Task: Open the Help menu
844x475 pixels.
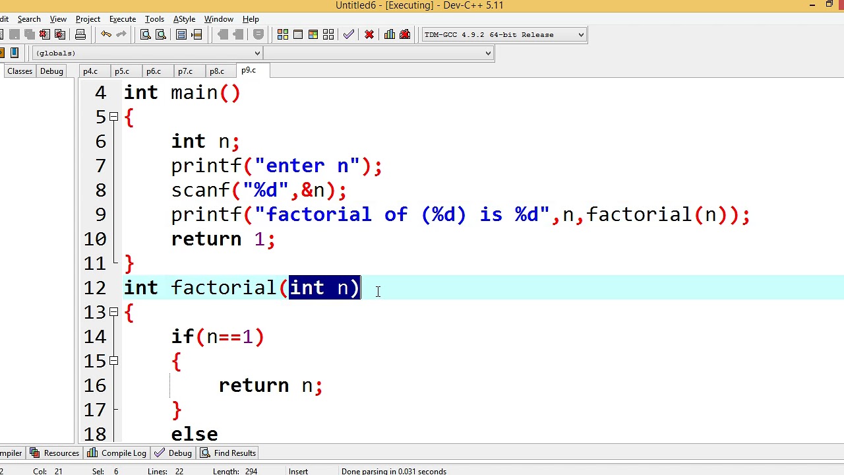Action: [251, 19]
